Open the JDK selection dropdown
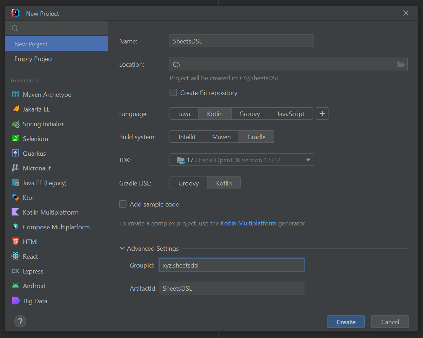The image size is (423, 338). pos(241,160)
